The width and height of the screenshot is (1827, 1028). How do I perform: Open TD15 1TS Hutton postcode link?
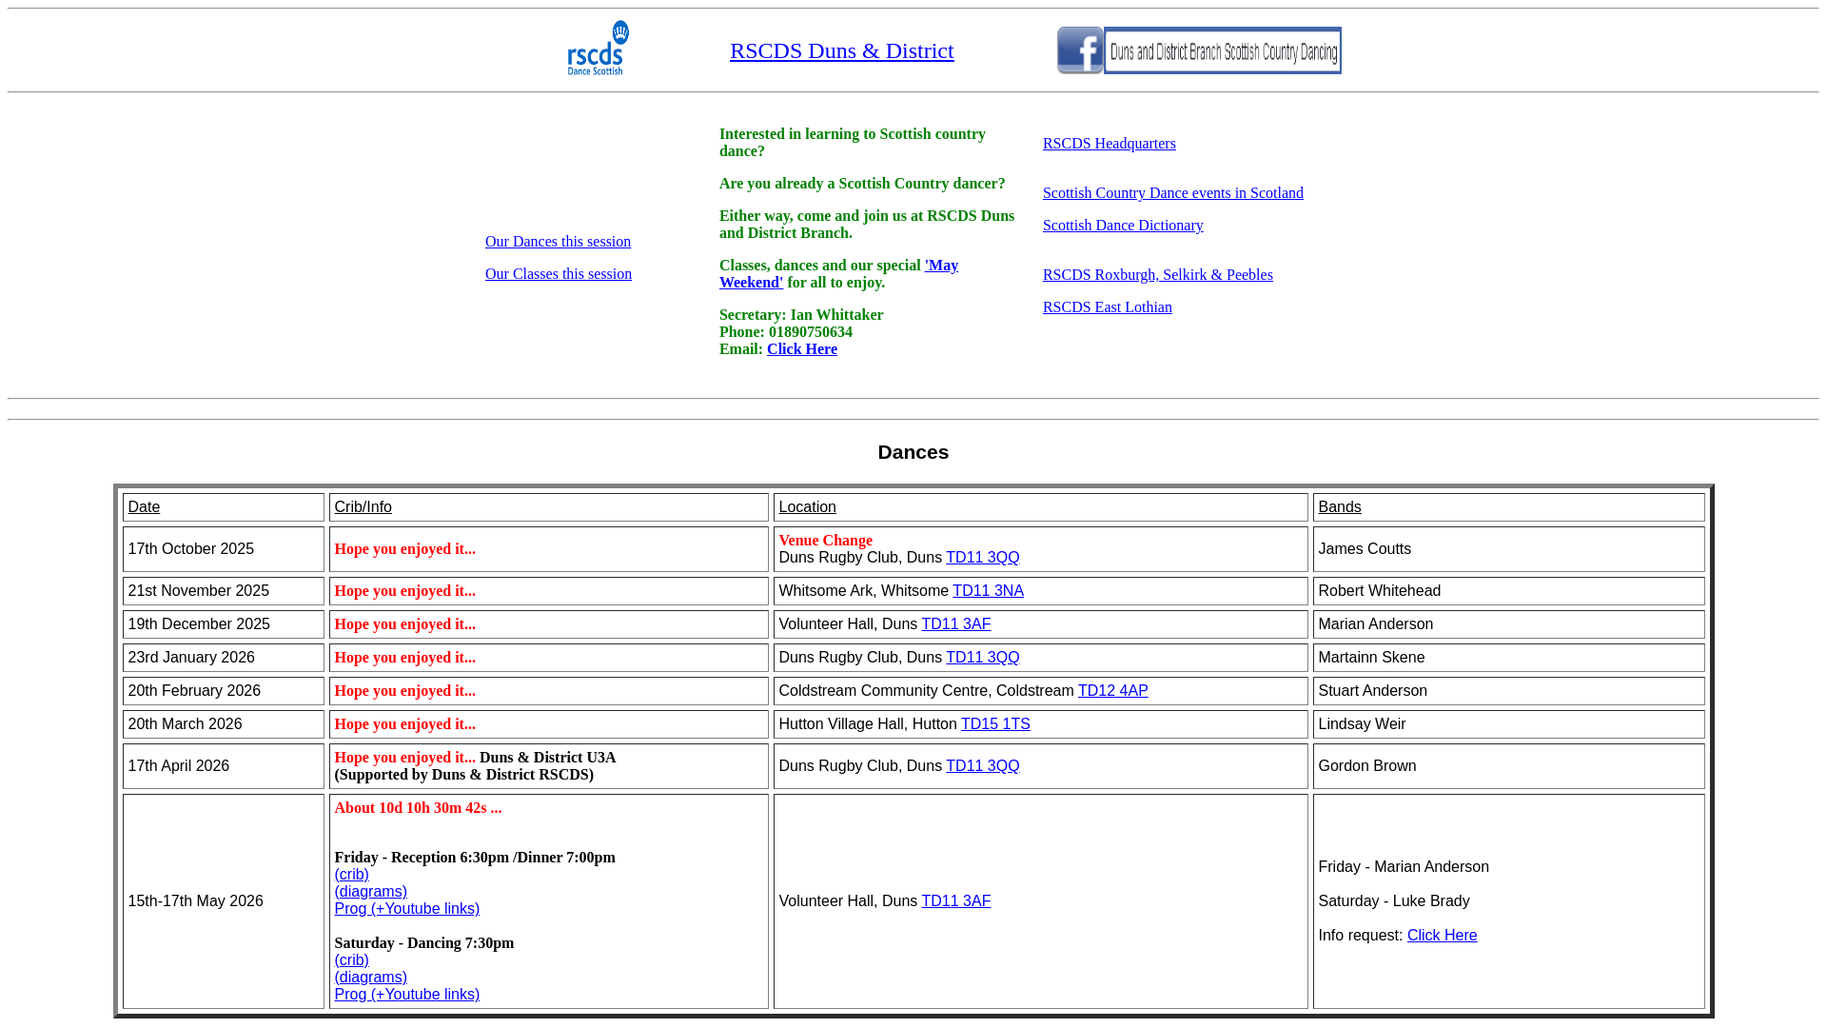pos(995,724)
